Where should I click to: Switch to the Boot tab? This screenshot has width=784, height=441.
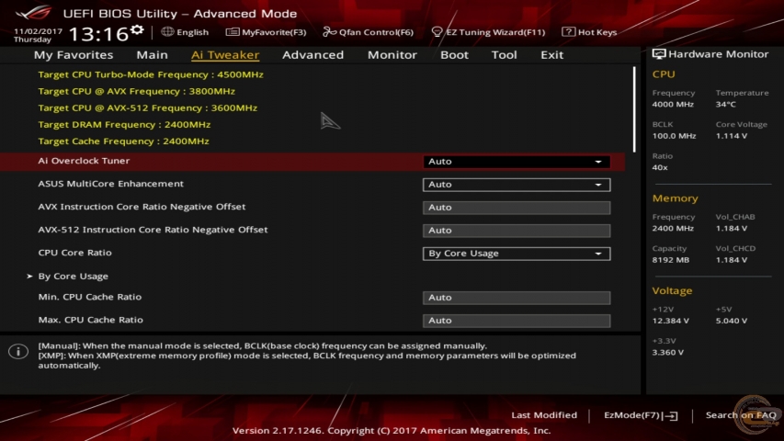(x=454, y=55)
